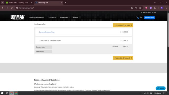This screenshot has width=169, height=95.
Task: Click the bottom Proceed to Checkout button
Action: pos(123,58)
